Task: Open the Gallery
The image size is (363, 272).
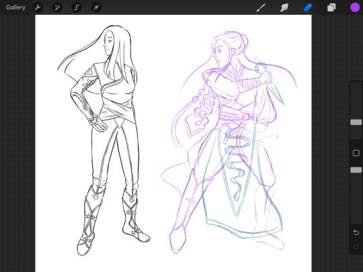Action: coord(15,7)
